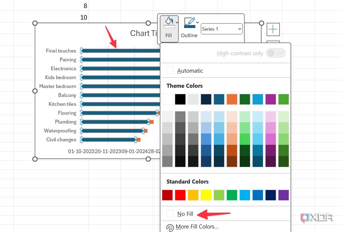Select the Waterproofing axis label
The image size is (342, 232).
[x=60, y=131]
